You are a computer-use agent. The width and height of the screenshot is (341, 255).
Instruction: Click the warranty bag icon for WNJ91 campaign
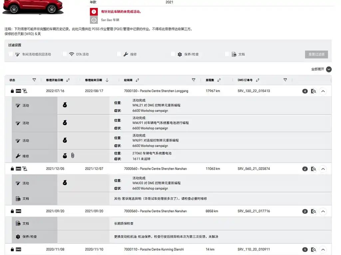tap(65, 140)
